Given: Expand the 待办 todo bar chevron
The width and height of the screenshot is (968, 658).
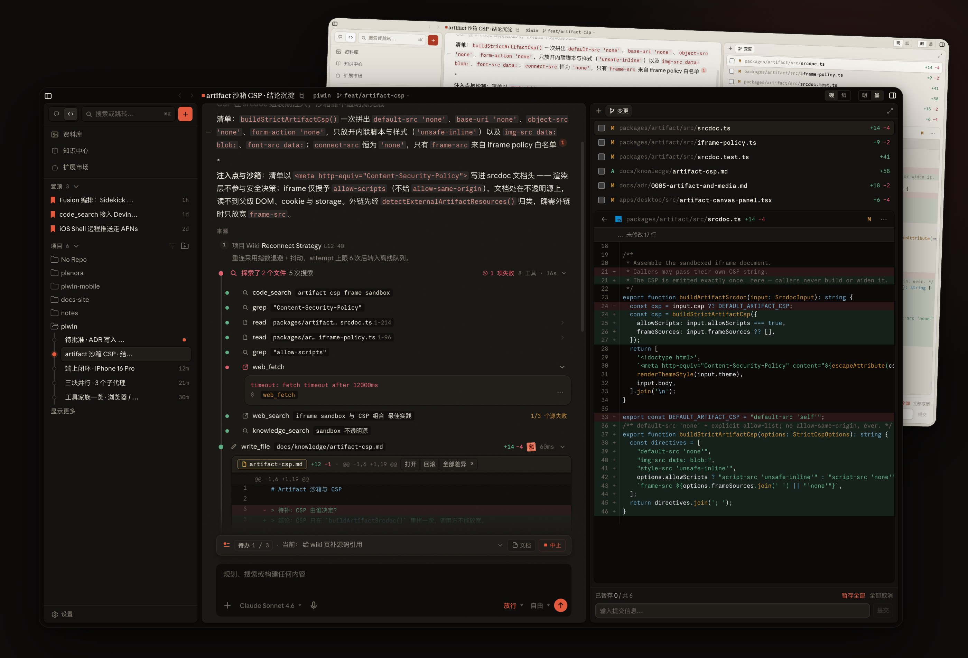Looking at the screenshot, I should [500, 545].
